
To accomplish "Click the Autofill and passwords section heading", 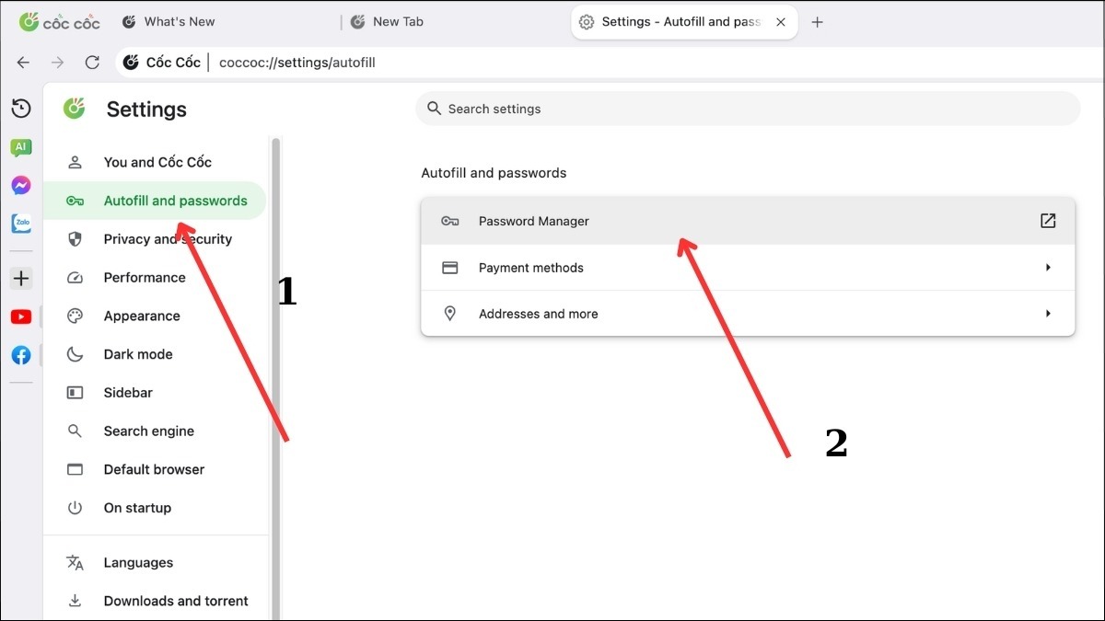I will [494, 173].
